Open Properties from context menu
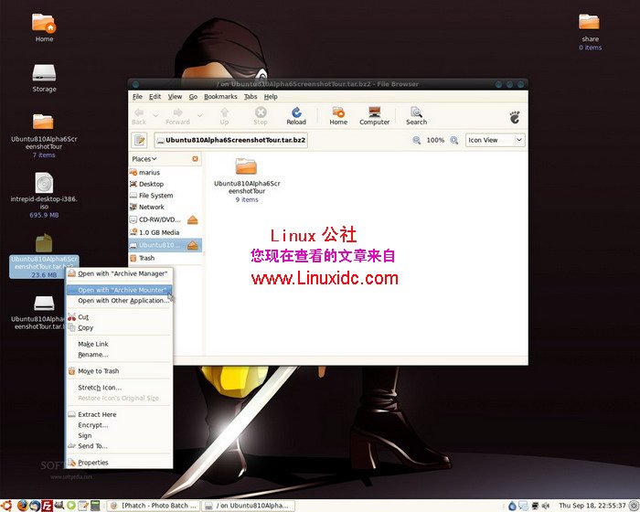 coord(119,463)
